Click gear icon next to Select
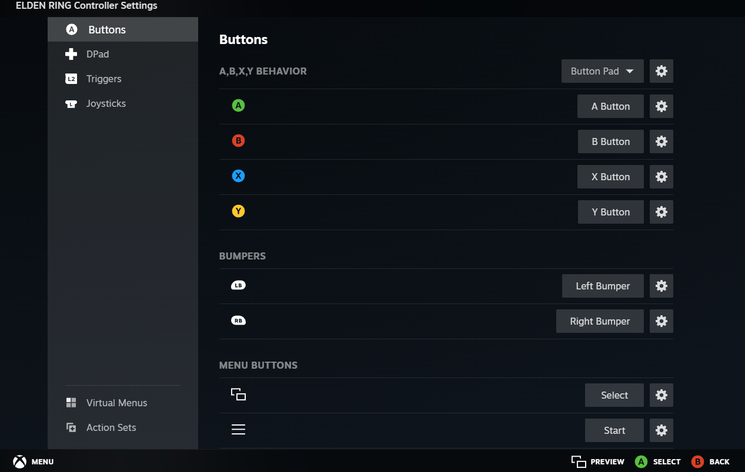 (662, 395)
